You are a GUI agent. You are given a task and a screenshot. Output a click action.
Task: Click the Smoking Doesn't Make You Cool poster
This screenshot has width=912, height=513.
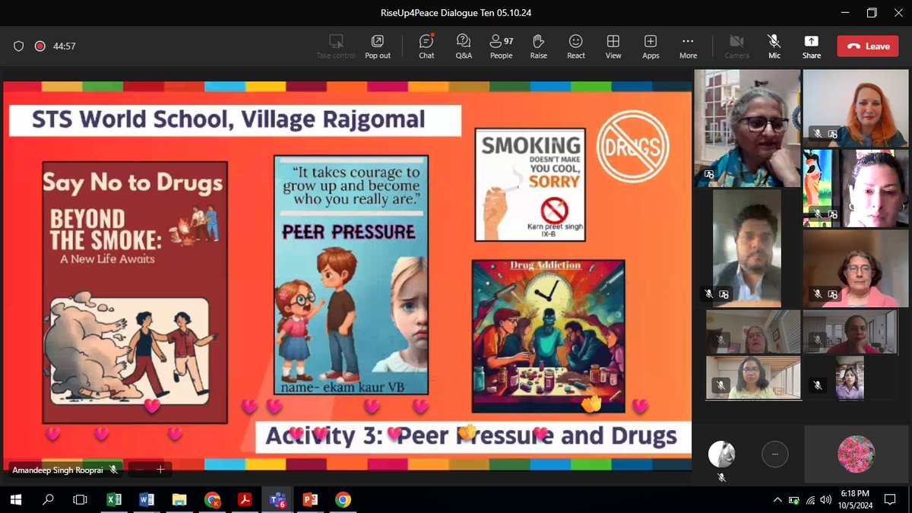532,185
